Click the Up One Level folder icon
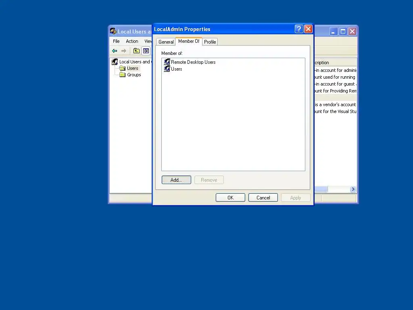This screenshot has width=413, height=310. coord(136,51)
